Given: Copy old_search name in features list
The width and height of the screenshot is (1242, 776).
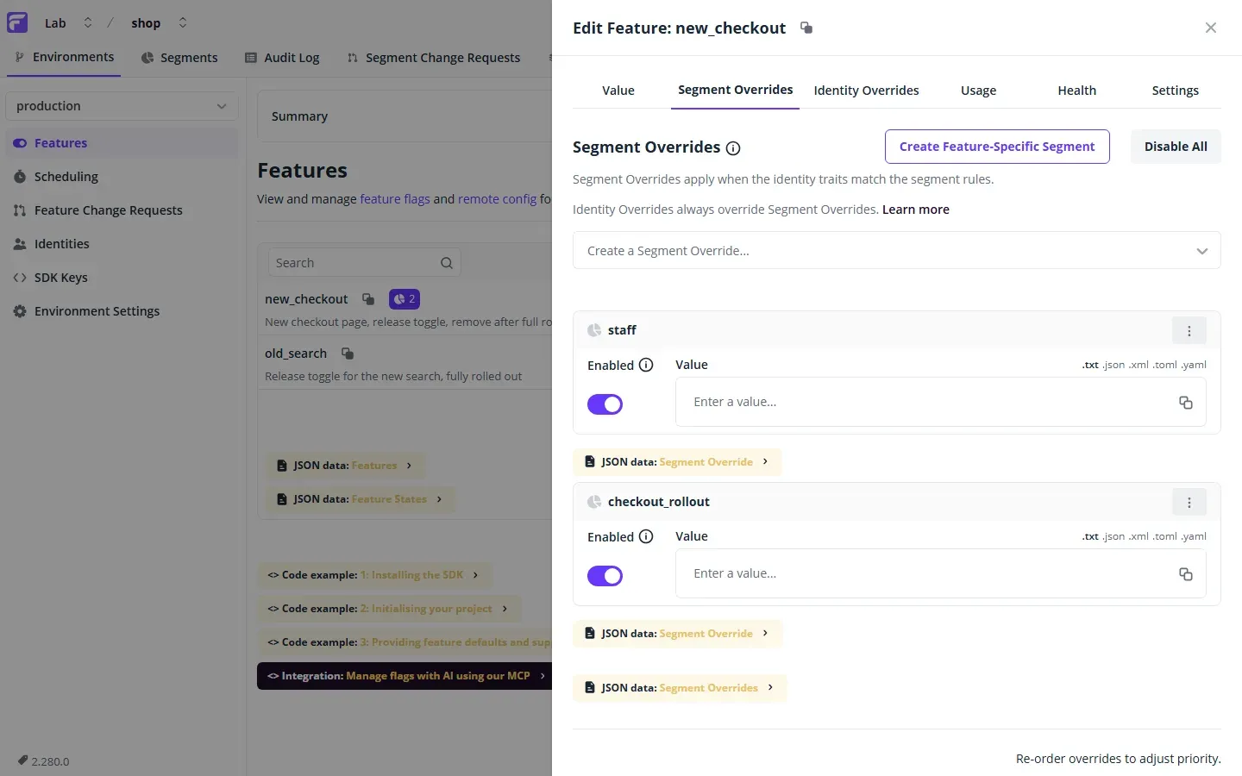Looking at the screenshot, I should (x=348, y=354).
